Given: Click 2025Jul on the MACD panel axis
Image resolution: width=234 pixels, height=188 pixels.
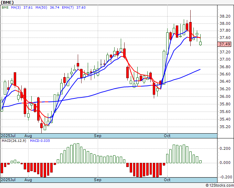Looking at the screenshot, I should click(8, 180).
